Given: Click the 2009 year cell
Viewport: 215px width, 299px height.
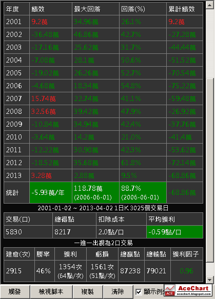Looking at the screenshot, I should click(16, 124).
